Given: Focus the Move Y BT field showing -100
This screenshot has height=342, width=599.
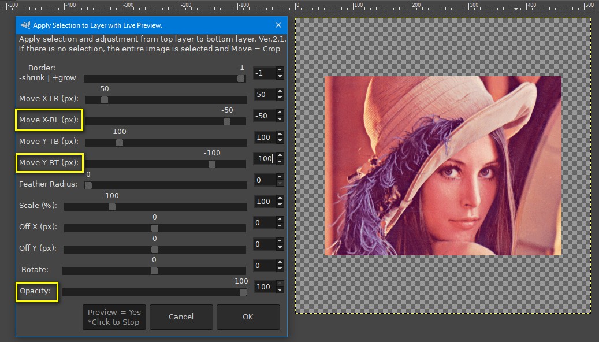Looking at the screenshot, I should tap(265, 159).
